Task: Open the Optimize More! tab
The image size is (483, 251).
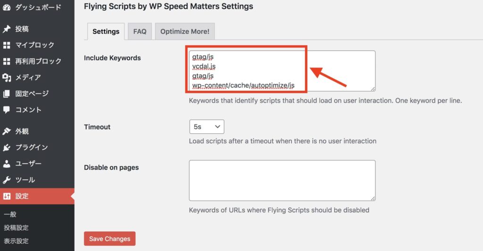Action: coord(185,32)
